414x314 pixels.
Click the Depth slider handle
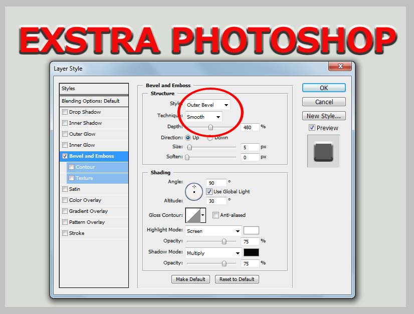[211, 128]
